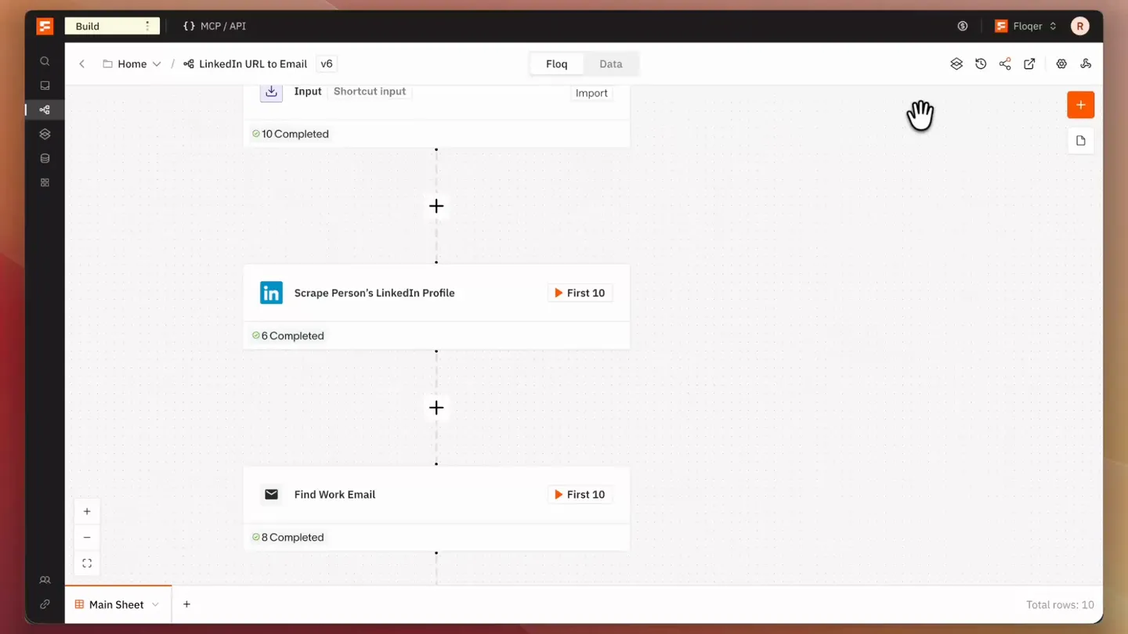1128x634 pixels.
Task: Go back with the left arrow
Action: coord(81,64)
